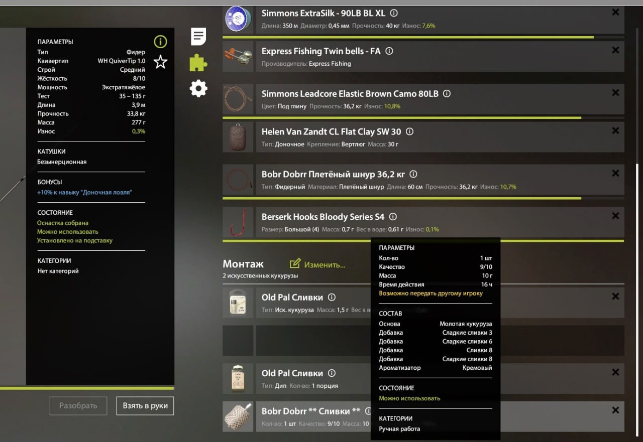Remove Berserk Hooks Bloody Series S4
Image resolution: width=643 pixels, height=442 pixels.
click(x=615, y=216)
